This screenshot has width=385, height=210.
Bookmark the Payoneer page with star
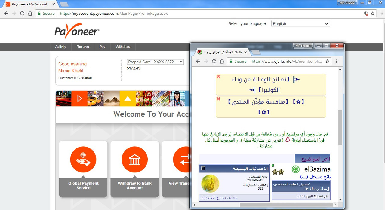tap(373, 14)
